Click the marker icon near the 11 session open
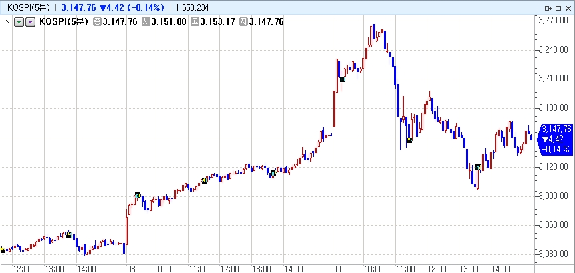Image resolution: width=575 pixels, height=273 pixels. [342, 79]
